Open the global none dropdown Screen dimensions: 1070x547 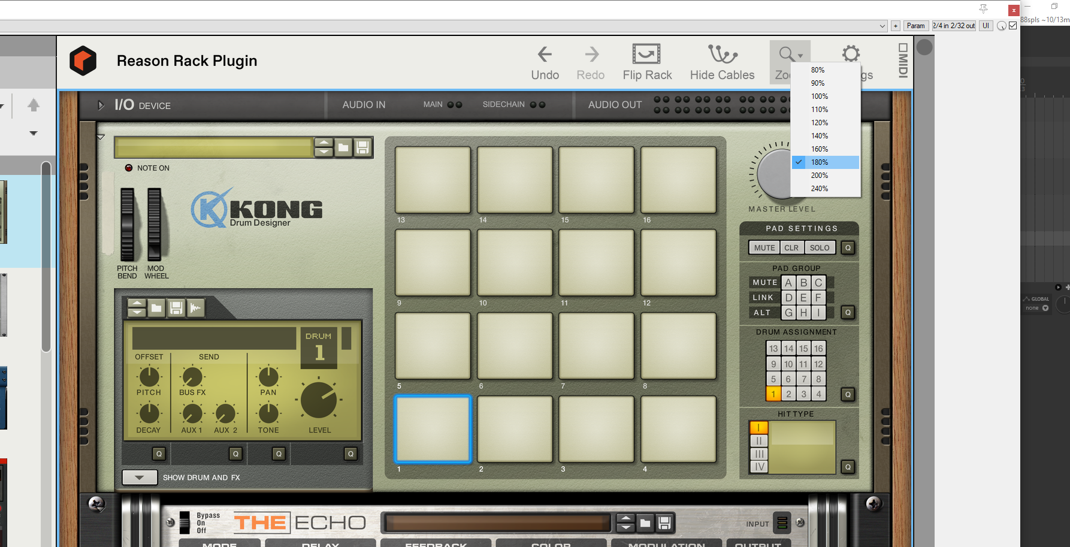click(1037, 308)
